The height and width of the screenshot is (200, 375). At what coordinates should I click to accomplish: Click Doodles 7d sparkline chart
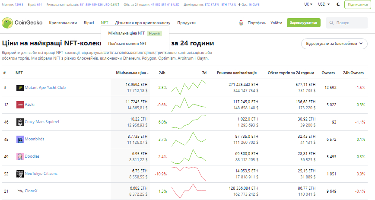[189, 156]
